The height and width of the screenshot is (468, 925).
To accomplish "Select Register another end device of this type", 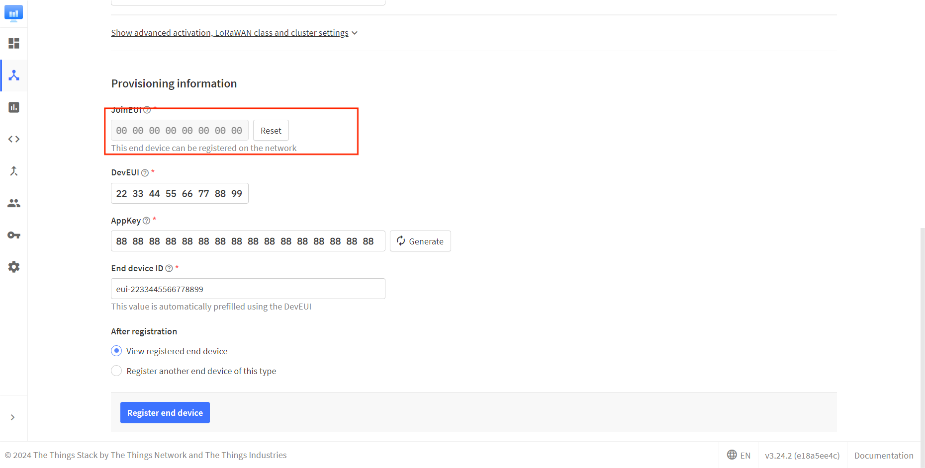I will click(116, 371).
